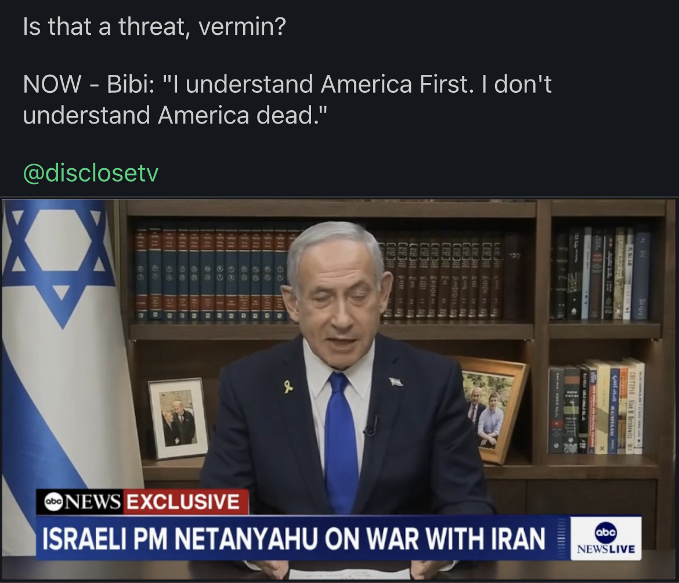
Task: Click the 'Is that a threat, vermin?' text
Action: [x=154, y=27]
